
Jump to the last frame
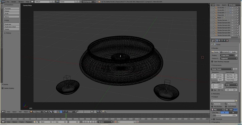coord(96,122)
